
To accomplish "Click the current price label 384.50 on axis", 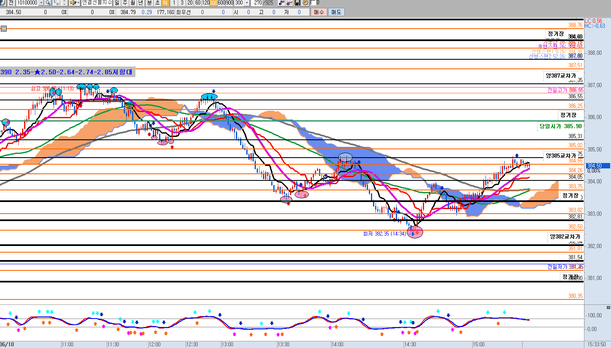I will 598,166.
